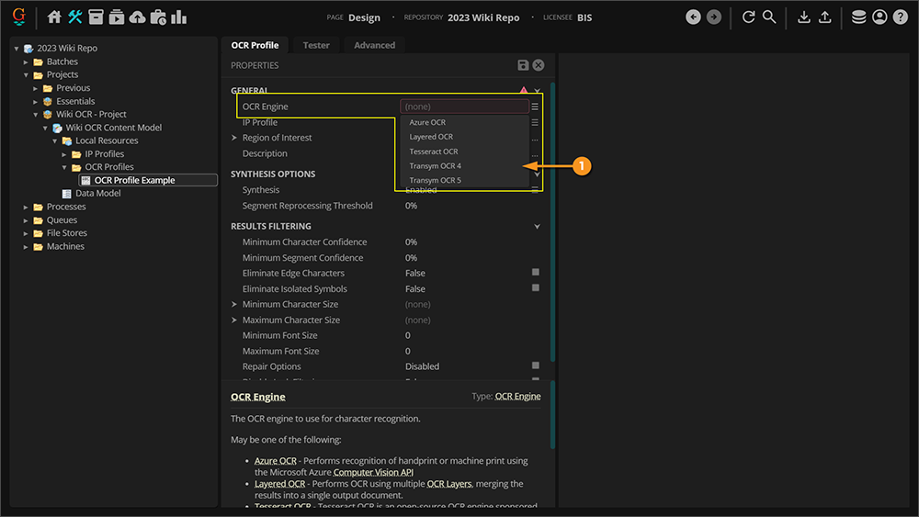This screenshot has width=919, height=517.
Task: Toggle the Eliminate Isolated Symbols checkbox
Action: point(536,288)
